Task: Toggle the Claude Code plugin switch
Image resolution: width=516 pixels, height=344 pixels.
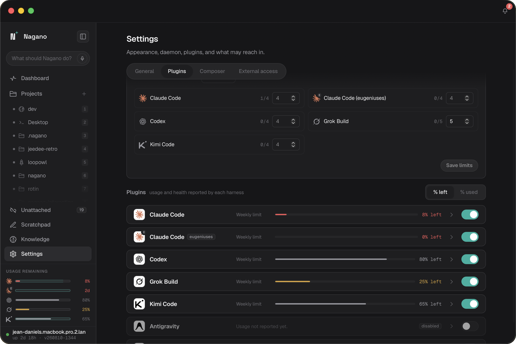Action: click(x=470, y=215)
